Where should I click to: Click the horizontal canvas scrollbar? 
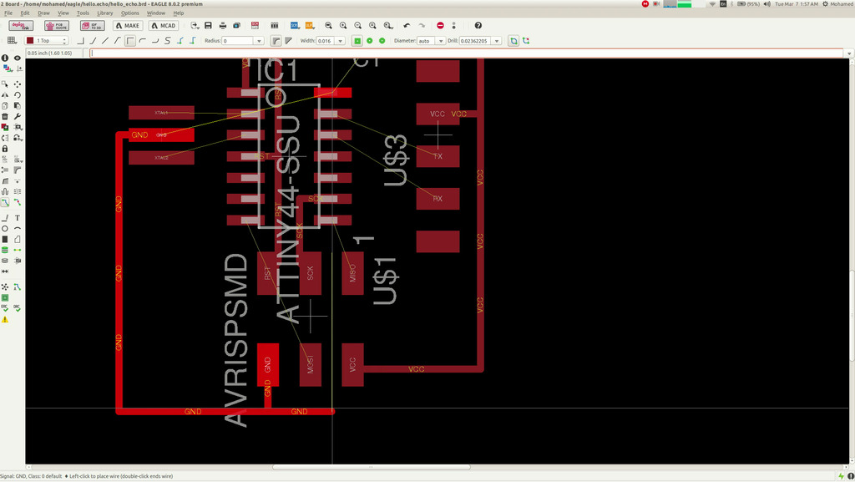[x=371, y=467]
